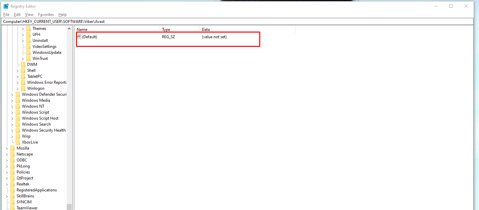Expand the Windows Defender Security key

click(x=12, y=94)
